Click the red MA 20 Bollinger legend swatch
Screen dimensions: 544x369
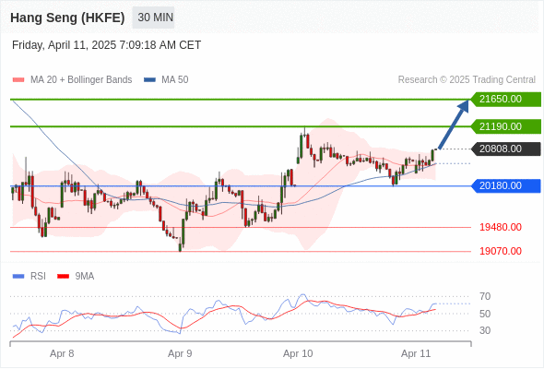click(x=18, y=80)
